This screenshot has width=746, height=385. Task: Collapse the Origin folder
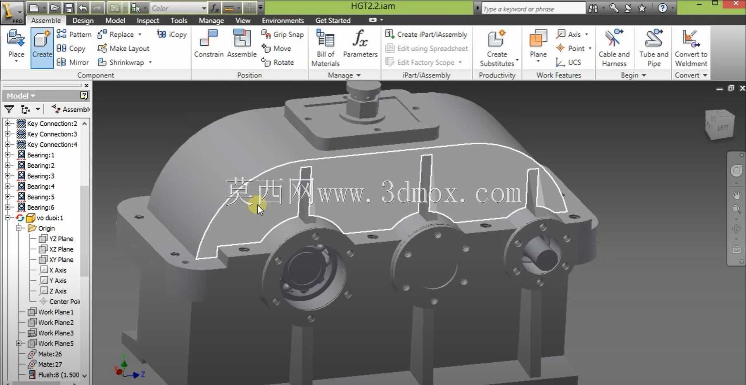click(19, 228)
